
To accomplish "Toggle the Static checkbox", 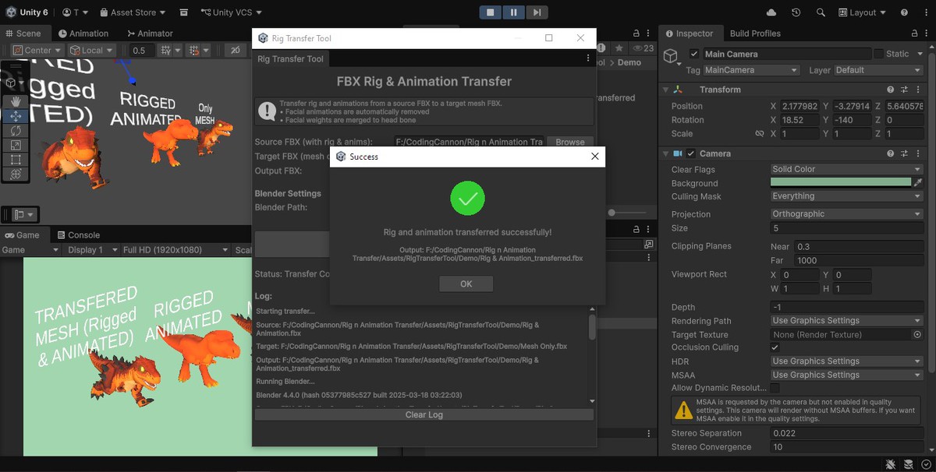I will pos(878,54).
